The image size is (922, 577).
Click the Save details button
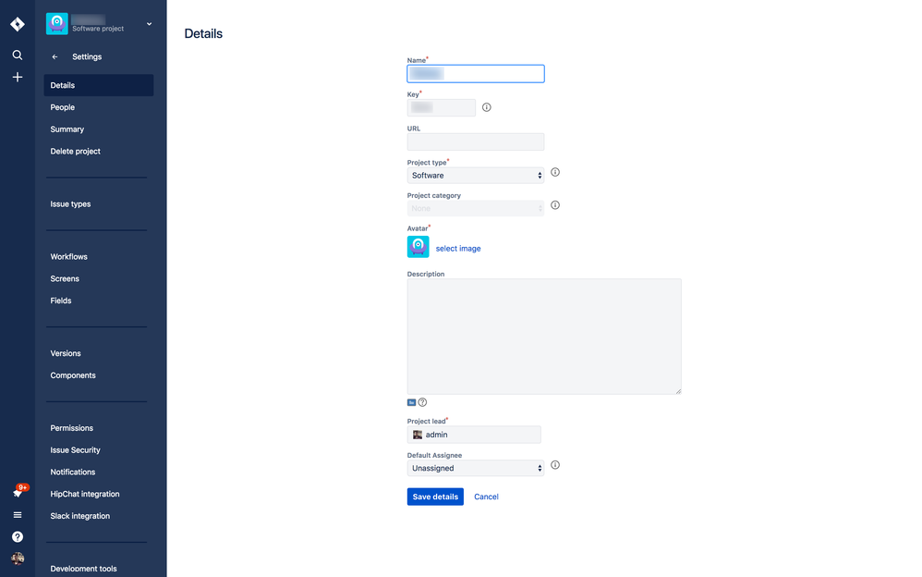click(434, 497)
